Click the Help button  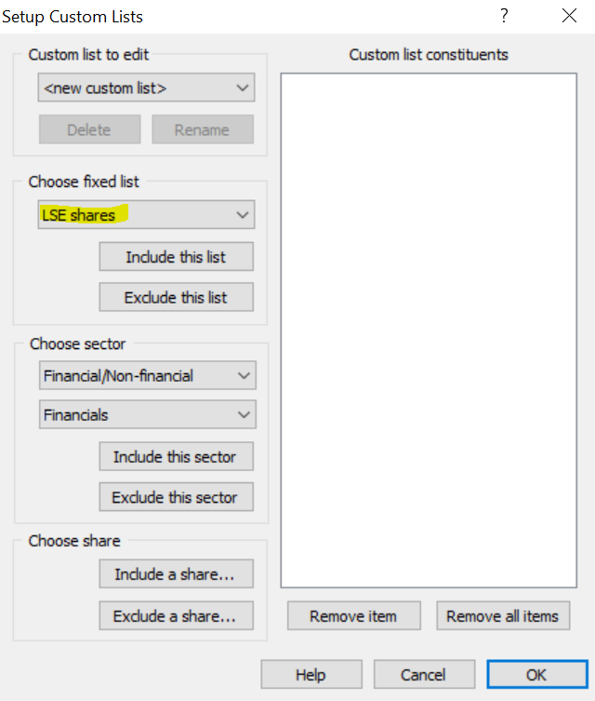tap(311, 674)
